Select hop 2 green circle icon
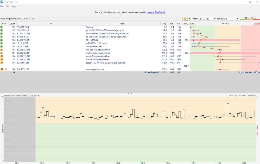The height and width of the screenshot is (164, 260). tap(2, 30)
